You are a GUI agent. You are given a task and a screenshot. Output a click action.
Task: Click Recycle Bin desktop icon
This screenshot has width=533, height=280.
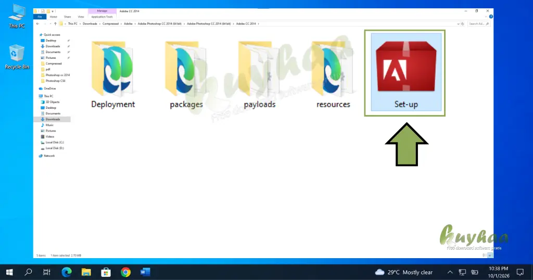point(17,57)
